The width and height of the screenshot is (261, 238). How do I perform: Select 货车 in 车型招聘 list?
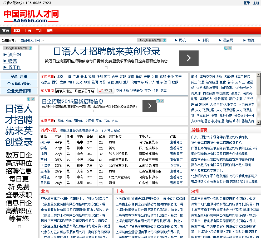[61, 121]
